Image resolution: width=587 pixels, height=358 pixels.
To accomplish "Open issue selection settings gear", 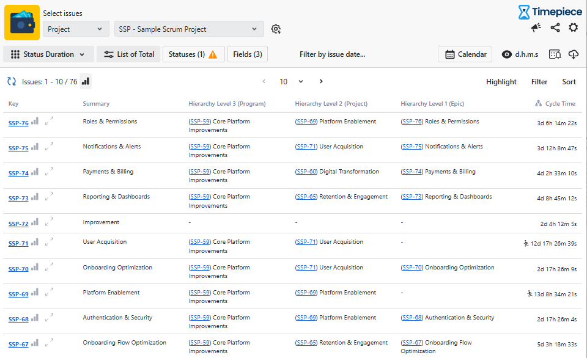I will click(276, 29).
